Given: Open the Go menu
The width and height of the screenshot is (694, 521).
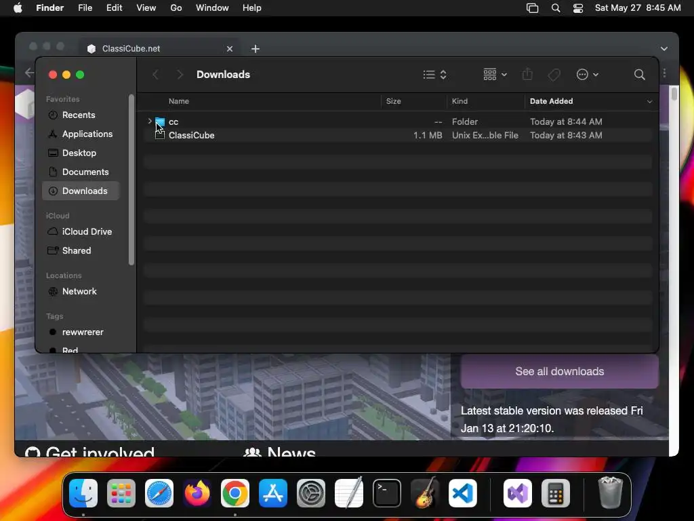Looking at the screenshot, I should (176, 8).
